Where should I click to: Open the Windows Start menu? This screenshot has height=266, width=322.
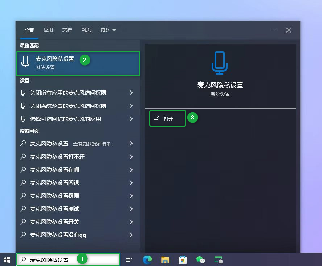[7, 260]
